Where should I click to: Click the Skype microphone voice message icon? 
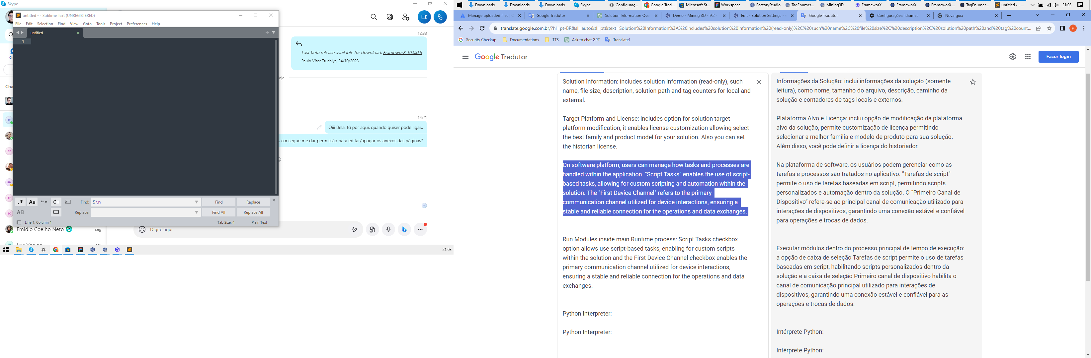pos(388,229)
